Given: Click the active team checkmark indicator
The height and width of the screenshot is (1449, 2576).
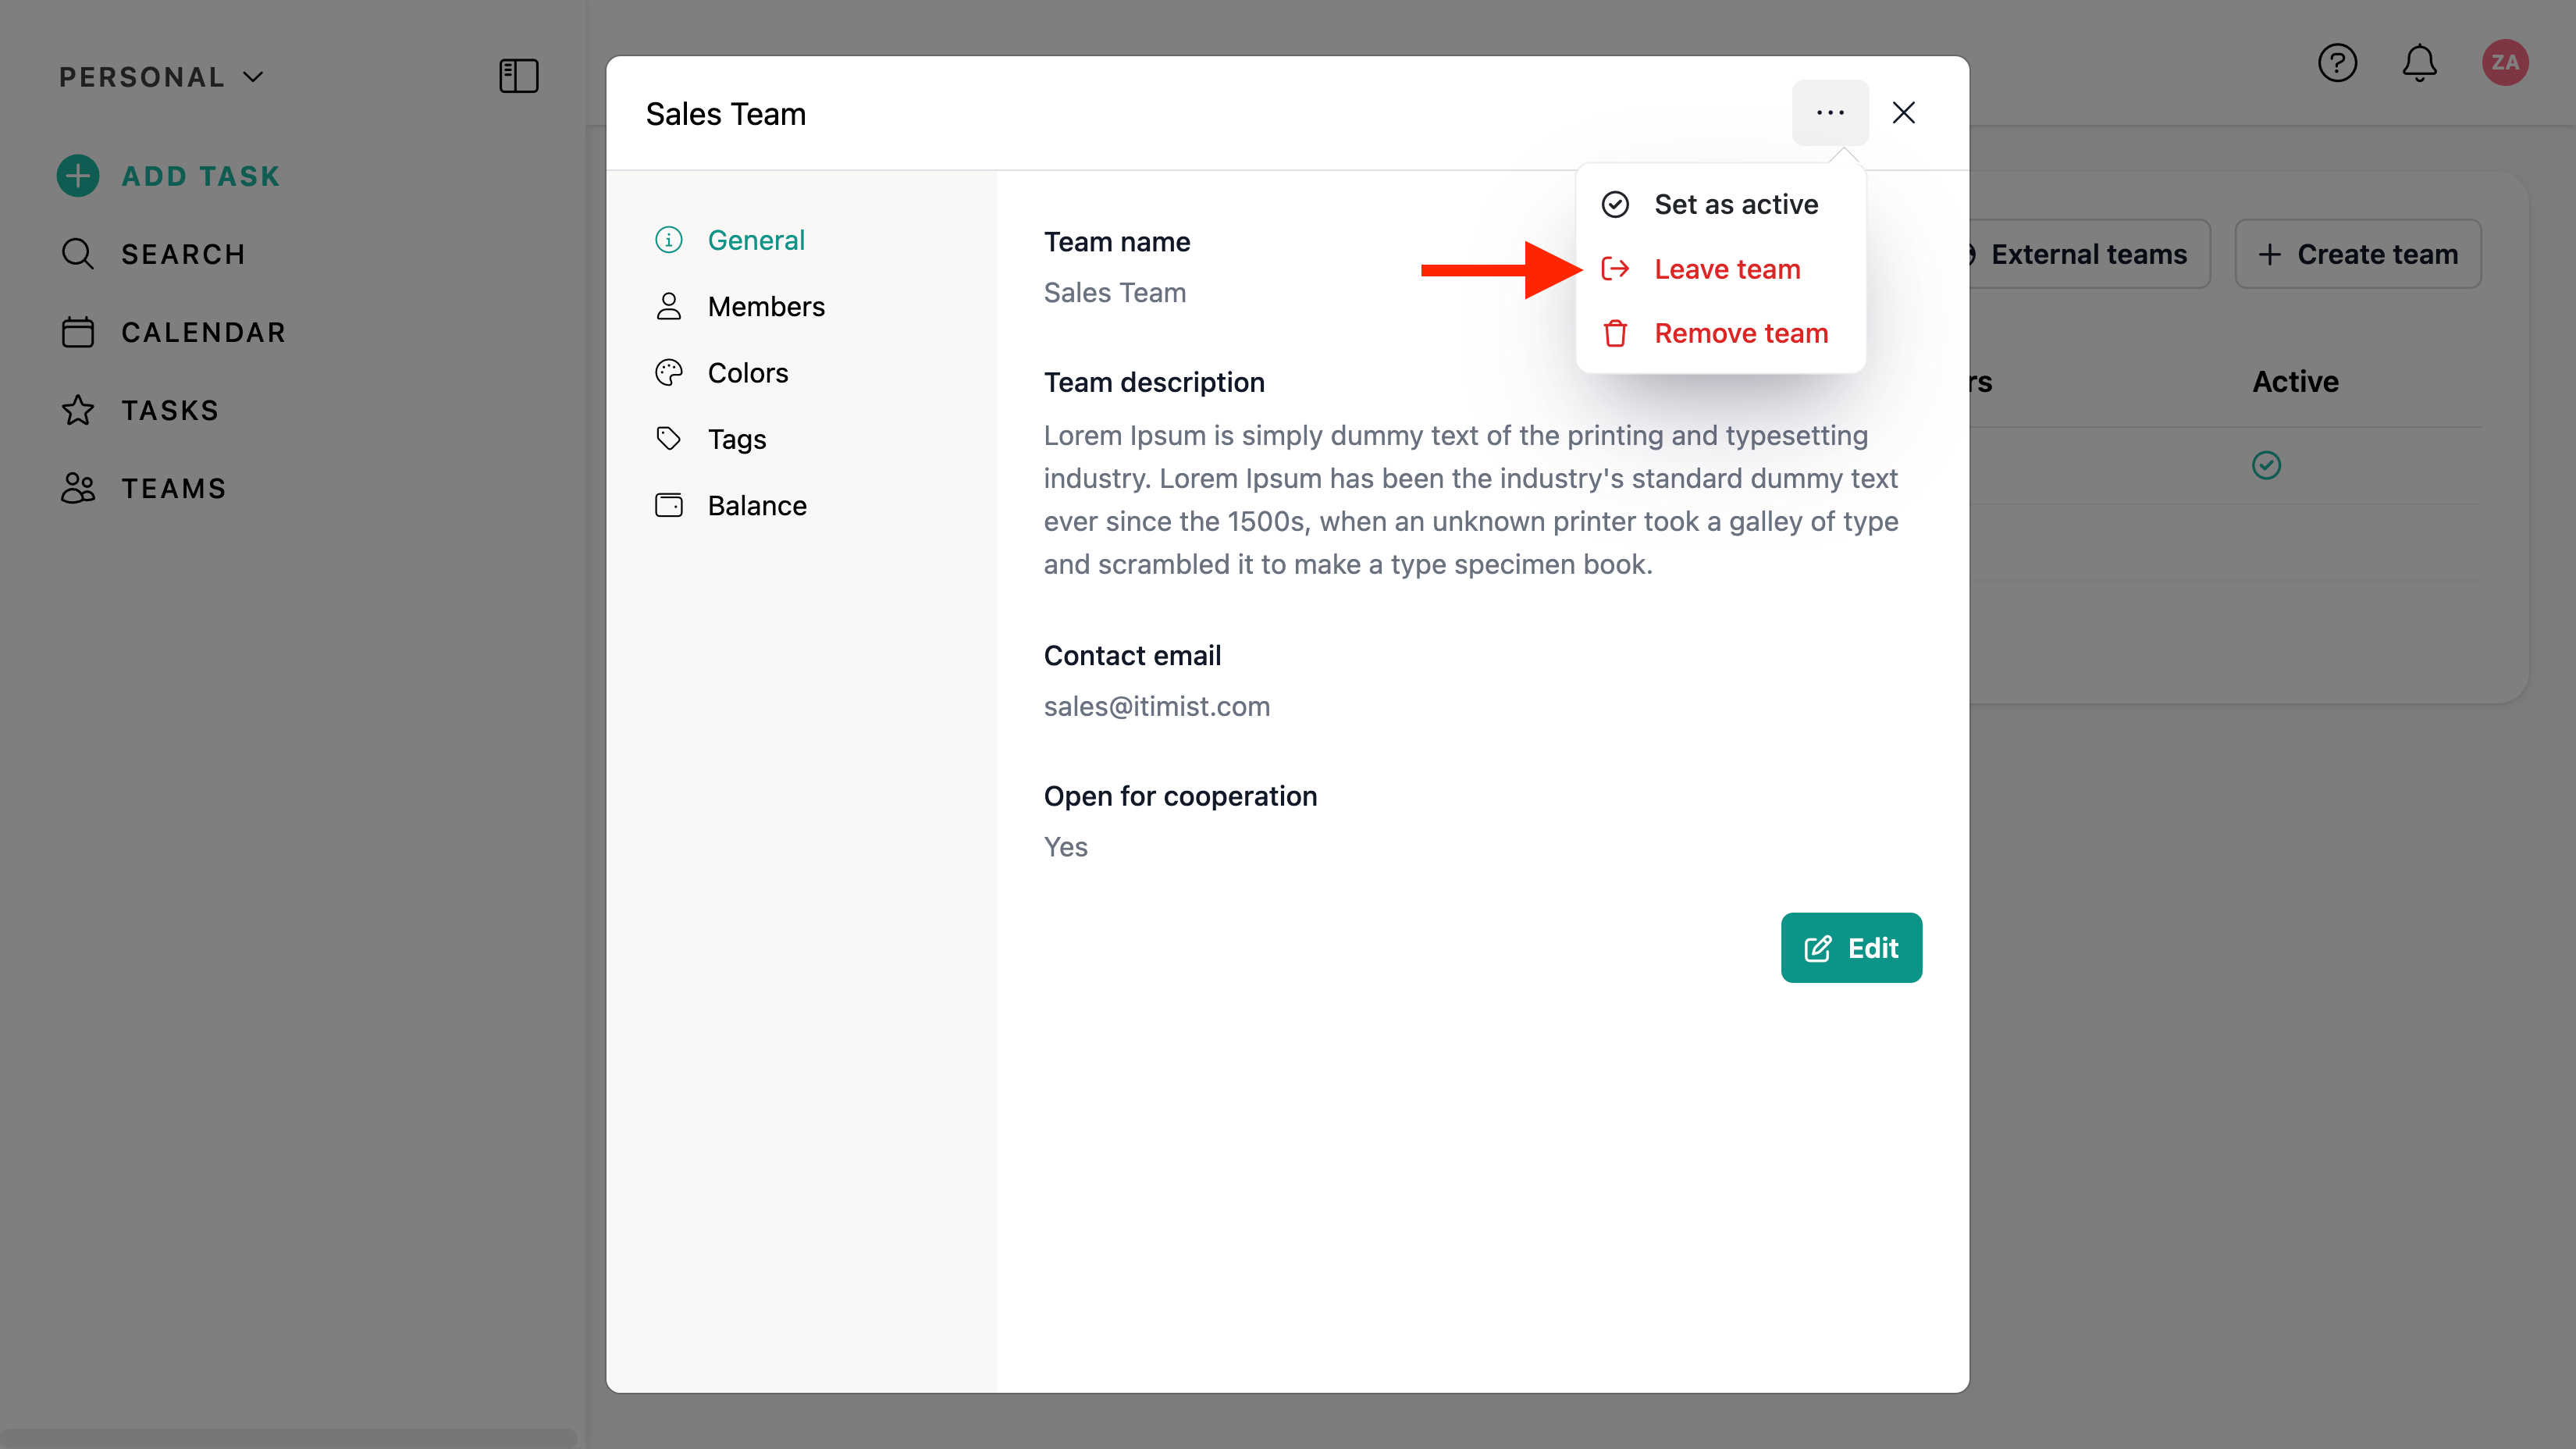Looking at the screenshot, I should pos(2266,465).
